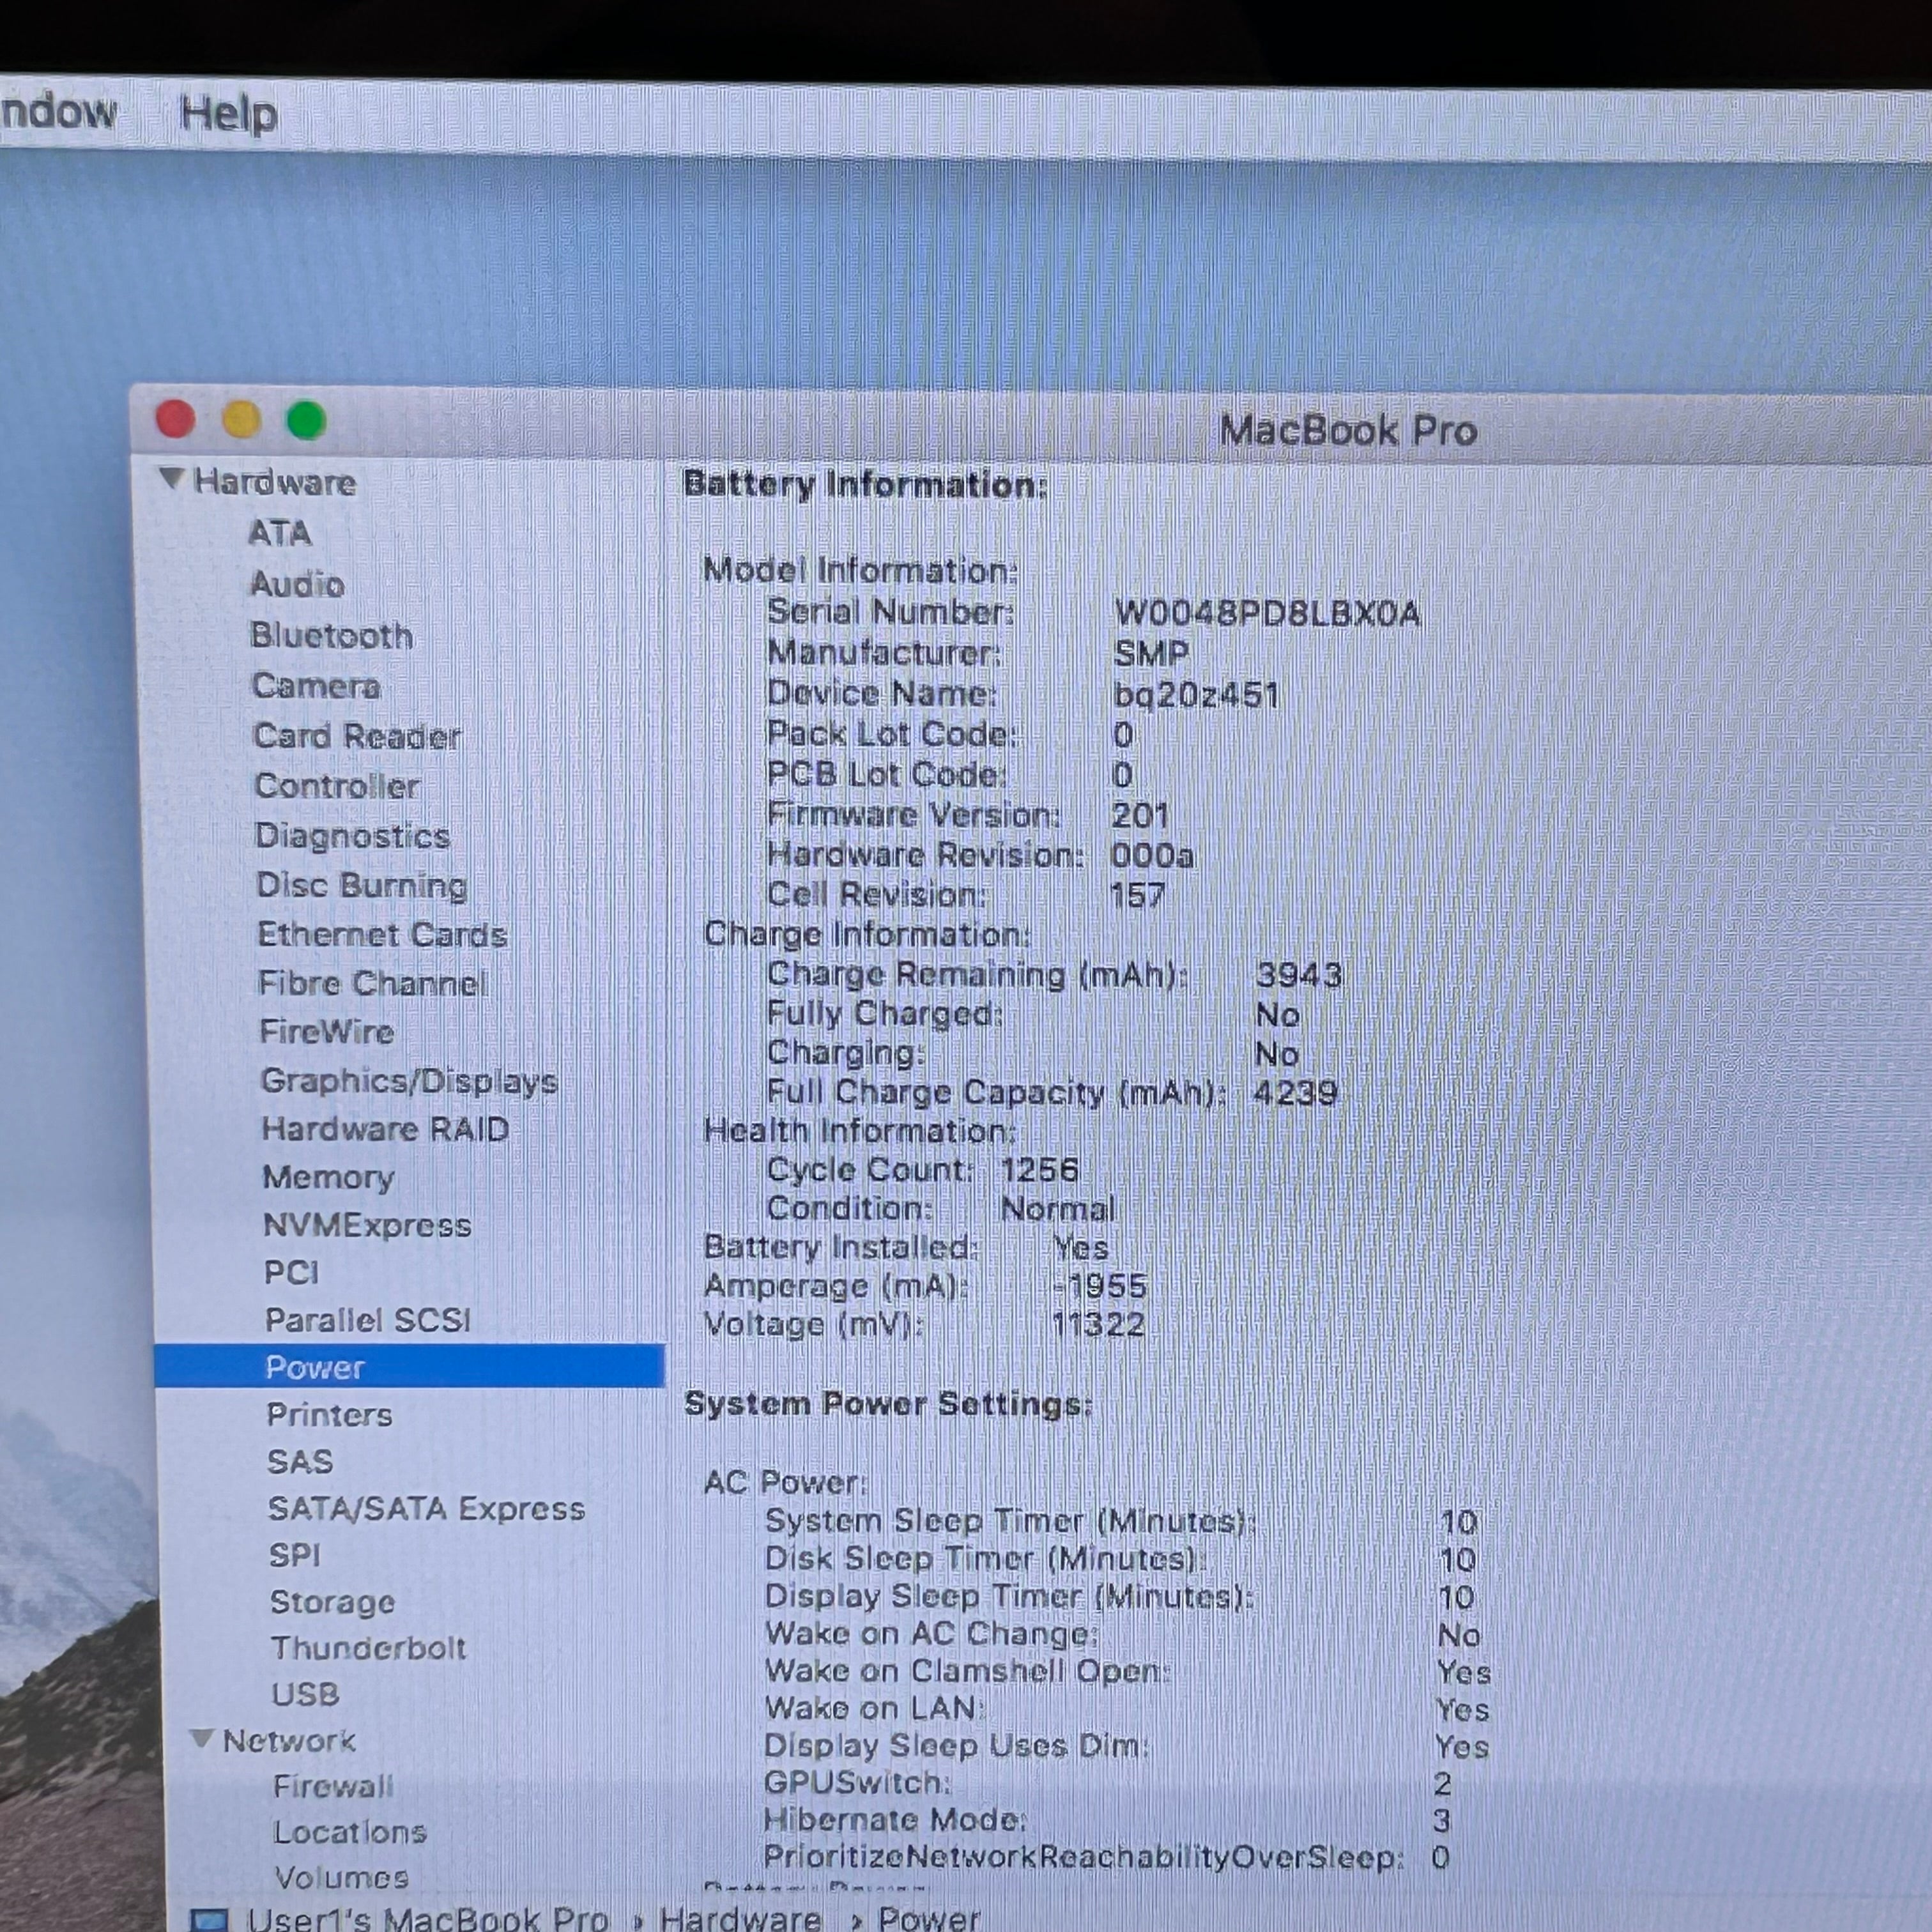Select Fibre Channel in the sidebar
The image size is (1932, 1932).
[x=372, y=983]
